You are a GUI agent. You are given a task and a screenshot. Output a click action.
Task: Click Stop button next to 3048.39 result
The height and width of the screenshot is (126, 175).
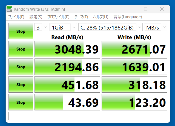point(21,49)
